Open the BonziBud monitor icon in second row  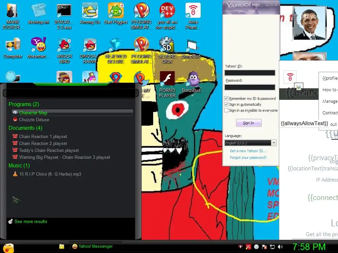coord(191,48)
